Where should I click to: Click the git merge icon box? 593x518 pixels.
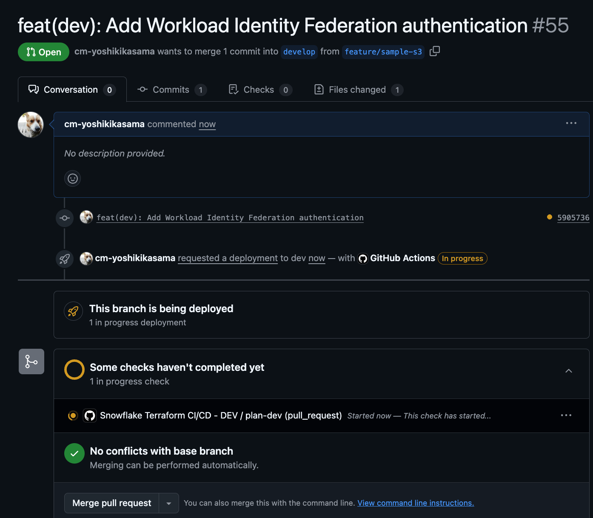[31, 361]
